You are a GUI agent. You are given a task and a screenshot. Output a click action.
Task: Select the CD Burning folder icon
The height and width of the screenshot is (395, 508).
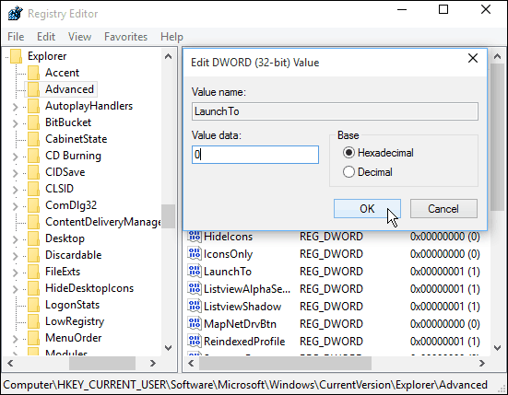(x=33, y=156)
